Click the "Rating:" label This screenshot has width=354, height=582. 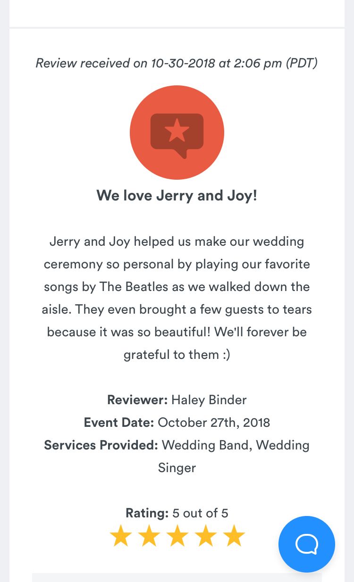pos(147,513)
